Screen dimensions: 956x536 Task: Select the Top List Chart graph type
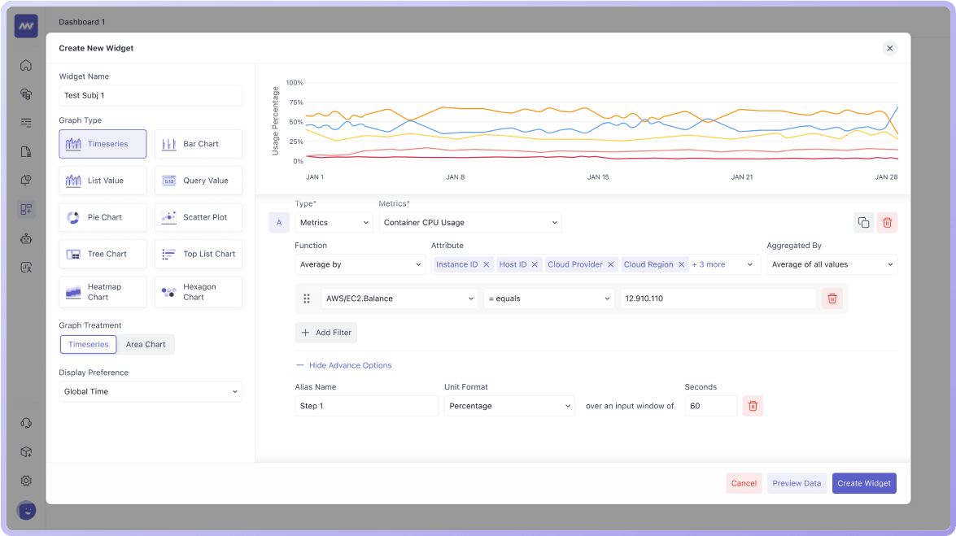coord(199,255)
